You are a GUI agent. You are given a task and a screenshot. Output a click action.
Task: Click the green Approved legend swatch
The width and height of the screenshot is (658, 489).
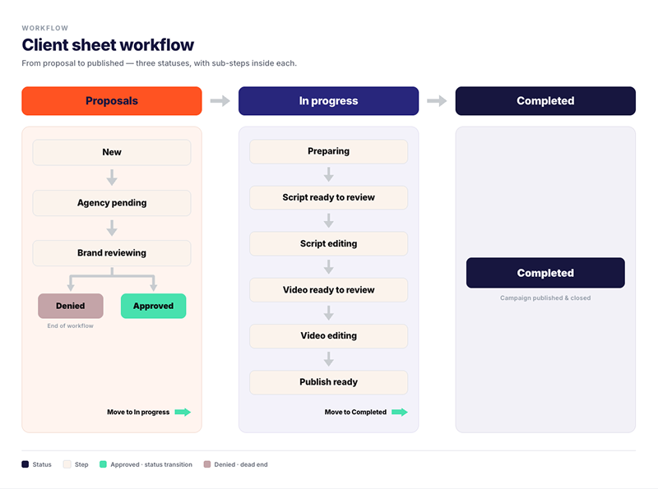(x=103, y=464)
